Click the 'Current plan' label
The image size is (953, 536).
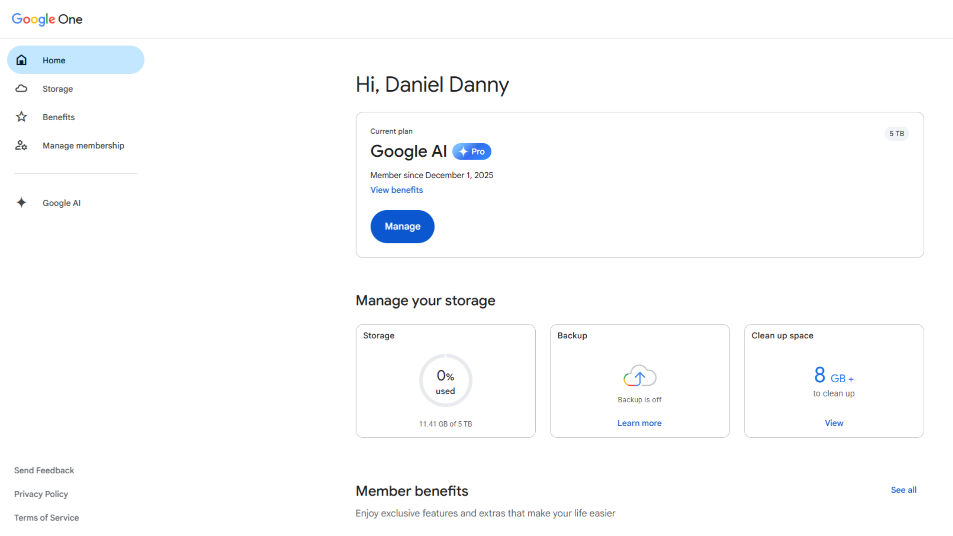(x=391, y=131)
